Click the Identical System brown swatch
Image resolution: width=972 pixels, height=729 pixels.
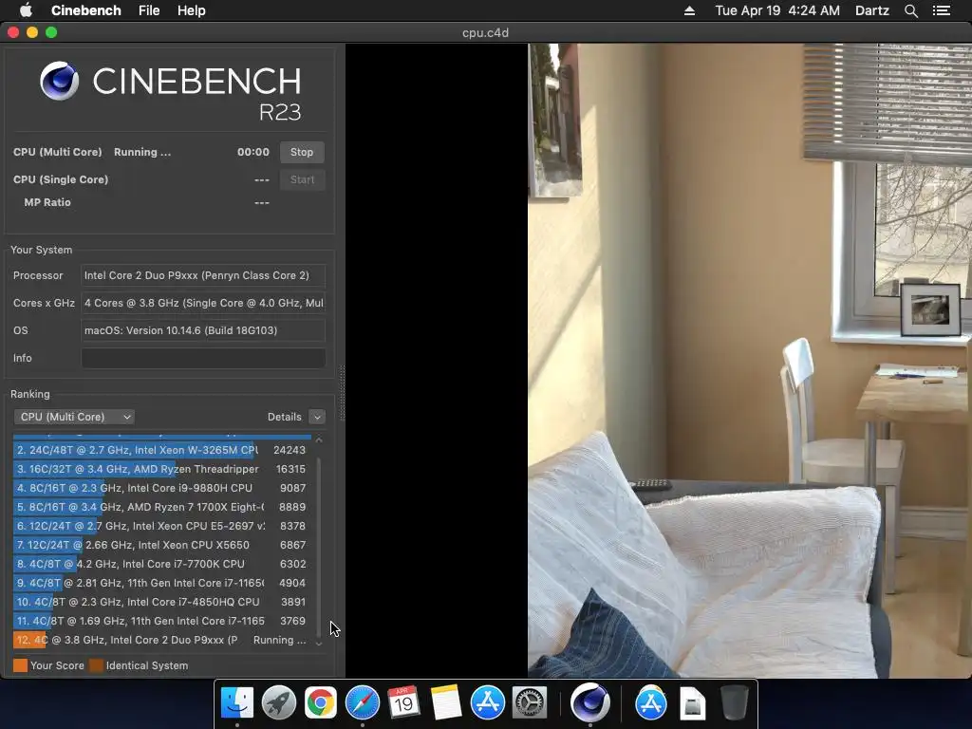click(x=96, y=665)
